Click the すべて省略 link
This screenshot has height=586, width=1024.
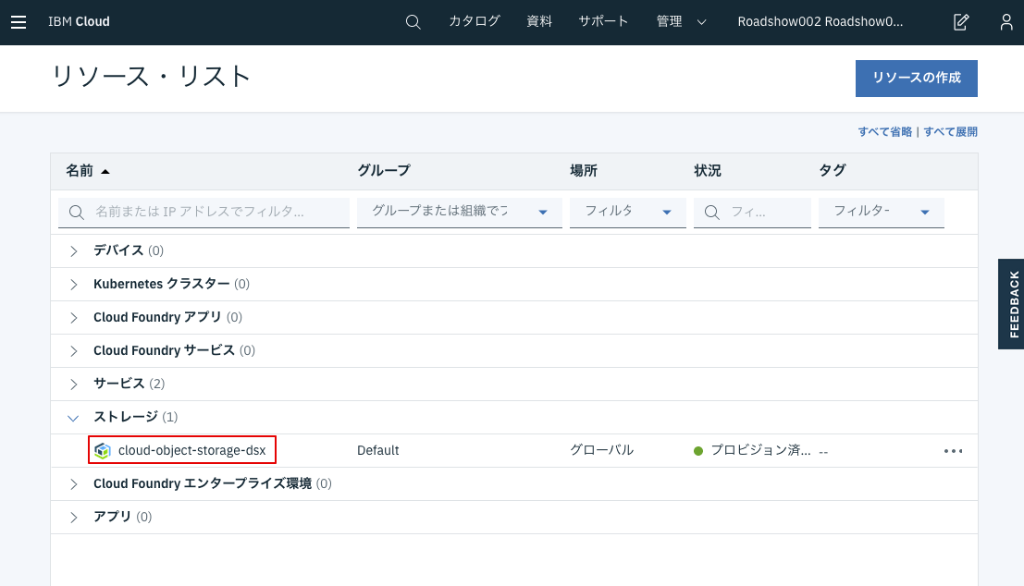tap(885, 132)
